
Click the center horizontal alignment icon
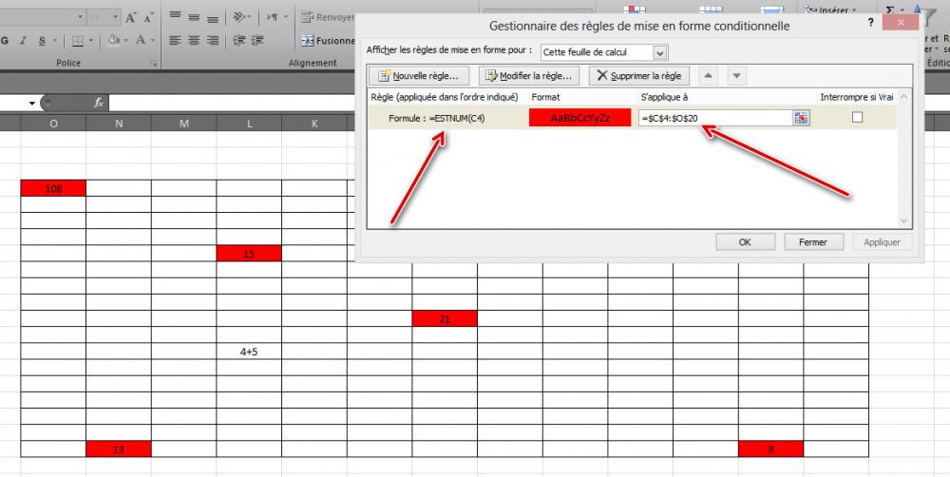pos(194,41)
